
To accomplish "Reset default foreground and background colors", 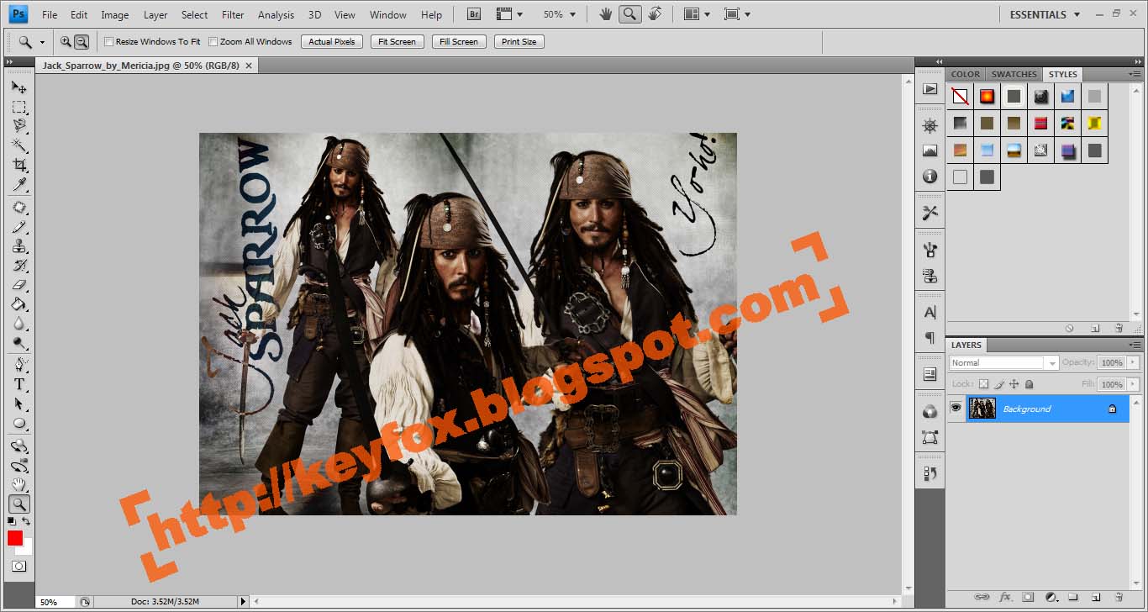I will pos(12,522).
